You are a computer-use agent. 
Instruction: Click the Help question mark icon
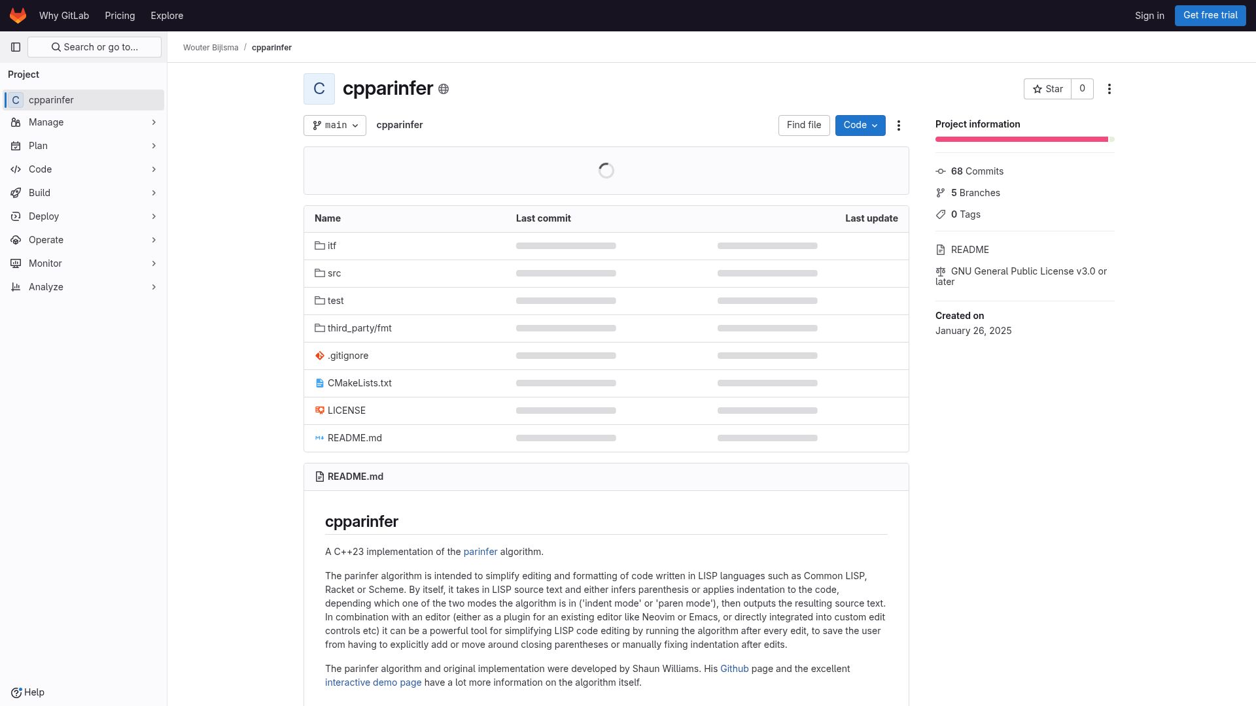pos(16,692)
